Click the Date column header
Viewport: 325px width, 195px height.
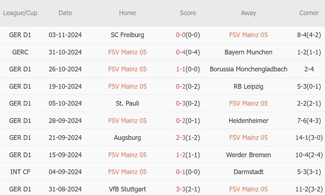[x=65, y=13]
